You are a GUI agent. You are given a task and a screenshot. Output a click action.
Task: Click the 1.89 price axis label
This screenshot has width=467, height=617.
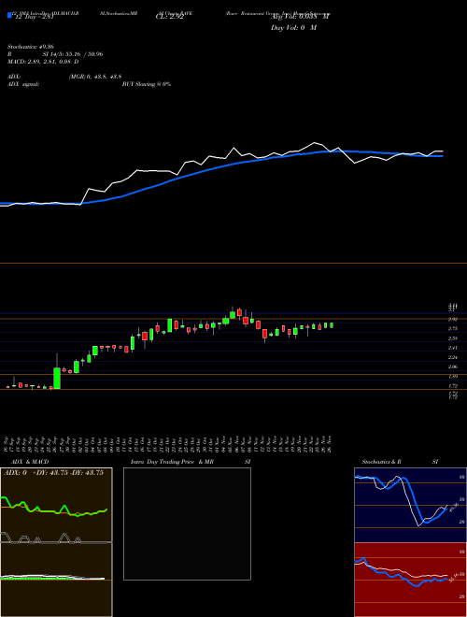click(x=452, y=377)
